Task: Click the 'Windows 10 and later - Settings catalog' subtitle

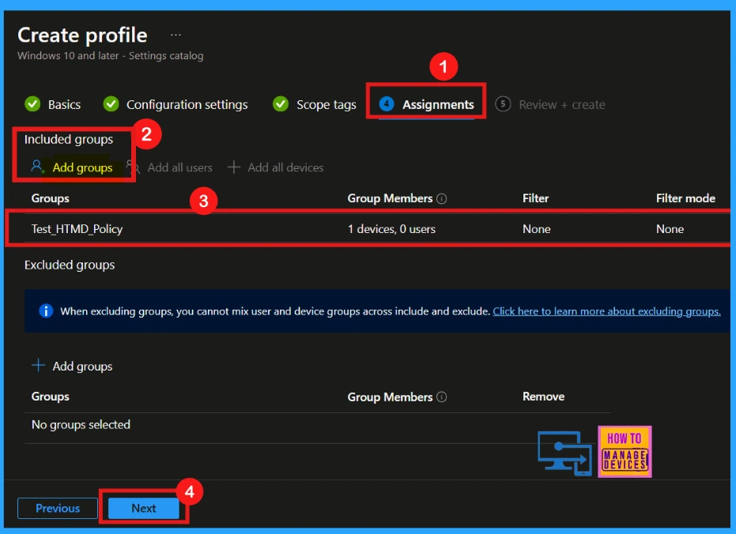Action: pyautogui.click(x=111, y=56)
